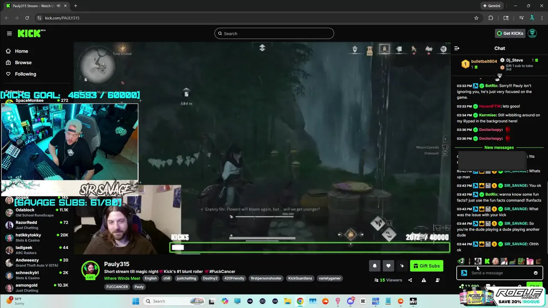This screenshot has height=308, width=548.
Task: Open weather widget on taskbar
Action: coord(16,301)
